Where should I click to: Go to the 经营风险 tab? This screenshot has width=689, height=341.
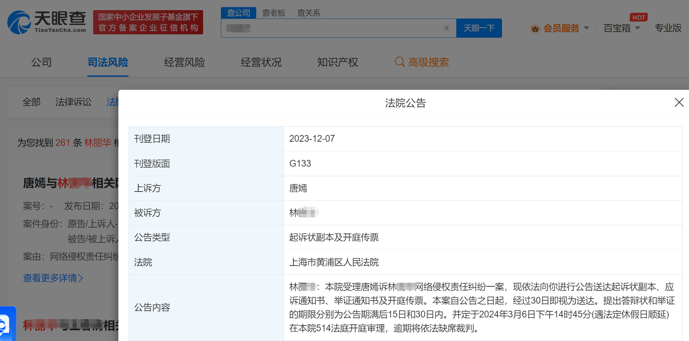[184, 62]
